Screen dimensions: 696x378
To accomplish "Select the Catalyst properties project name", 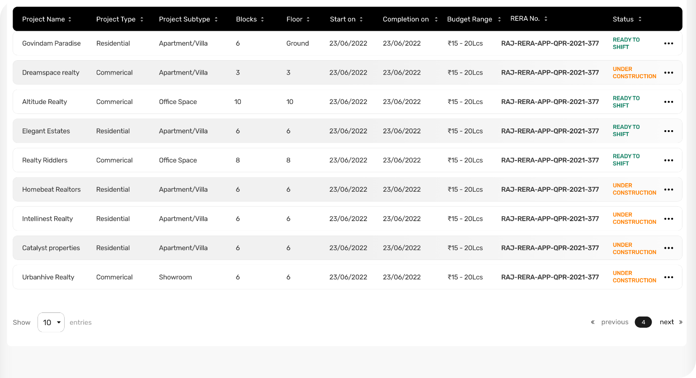I will tap(51, 248).
